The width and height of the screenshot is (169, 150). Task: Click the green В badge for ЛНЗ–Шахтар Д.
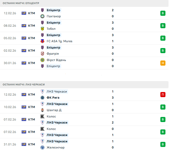click(x=163, y=107)
